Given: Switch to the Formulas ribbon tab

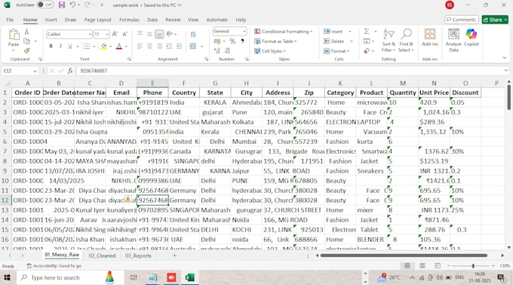Looking at the screenshot, I should coord(129,20).
